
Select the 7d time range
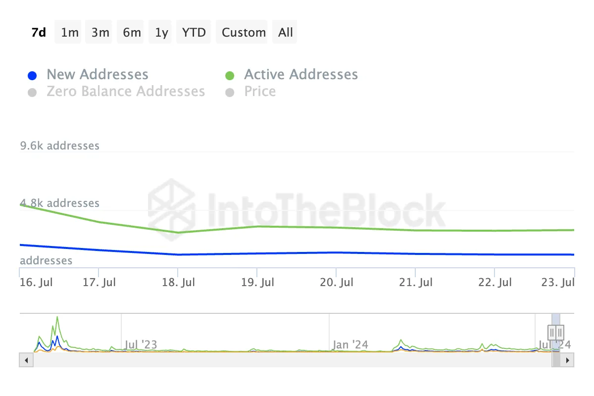(39, 33)
